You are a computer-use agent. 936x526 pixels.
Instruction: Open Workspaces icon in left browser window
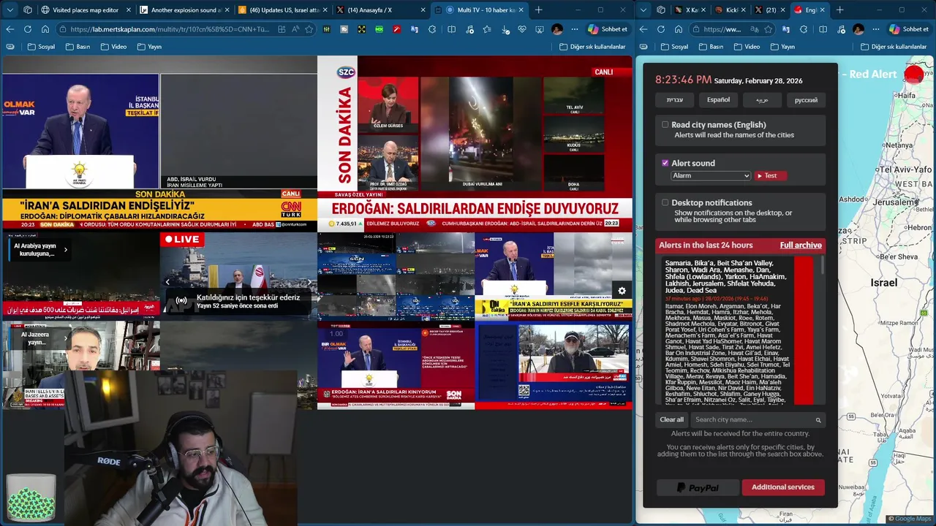pos(28,10)
